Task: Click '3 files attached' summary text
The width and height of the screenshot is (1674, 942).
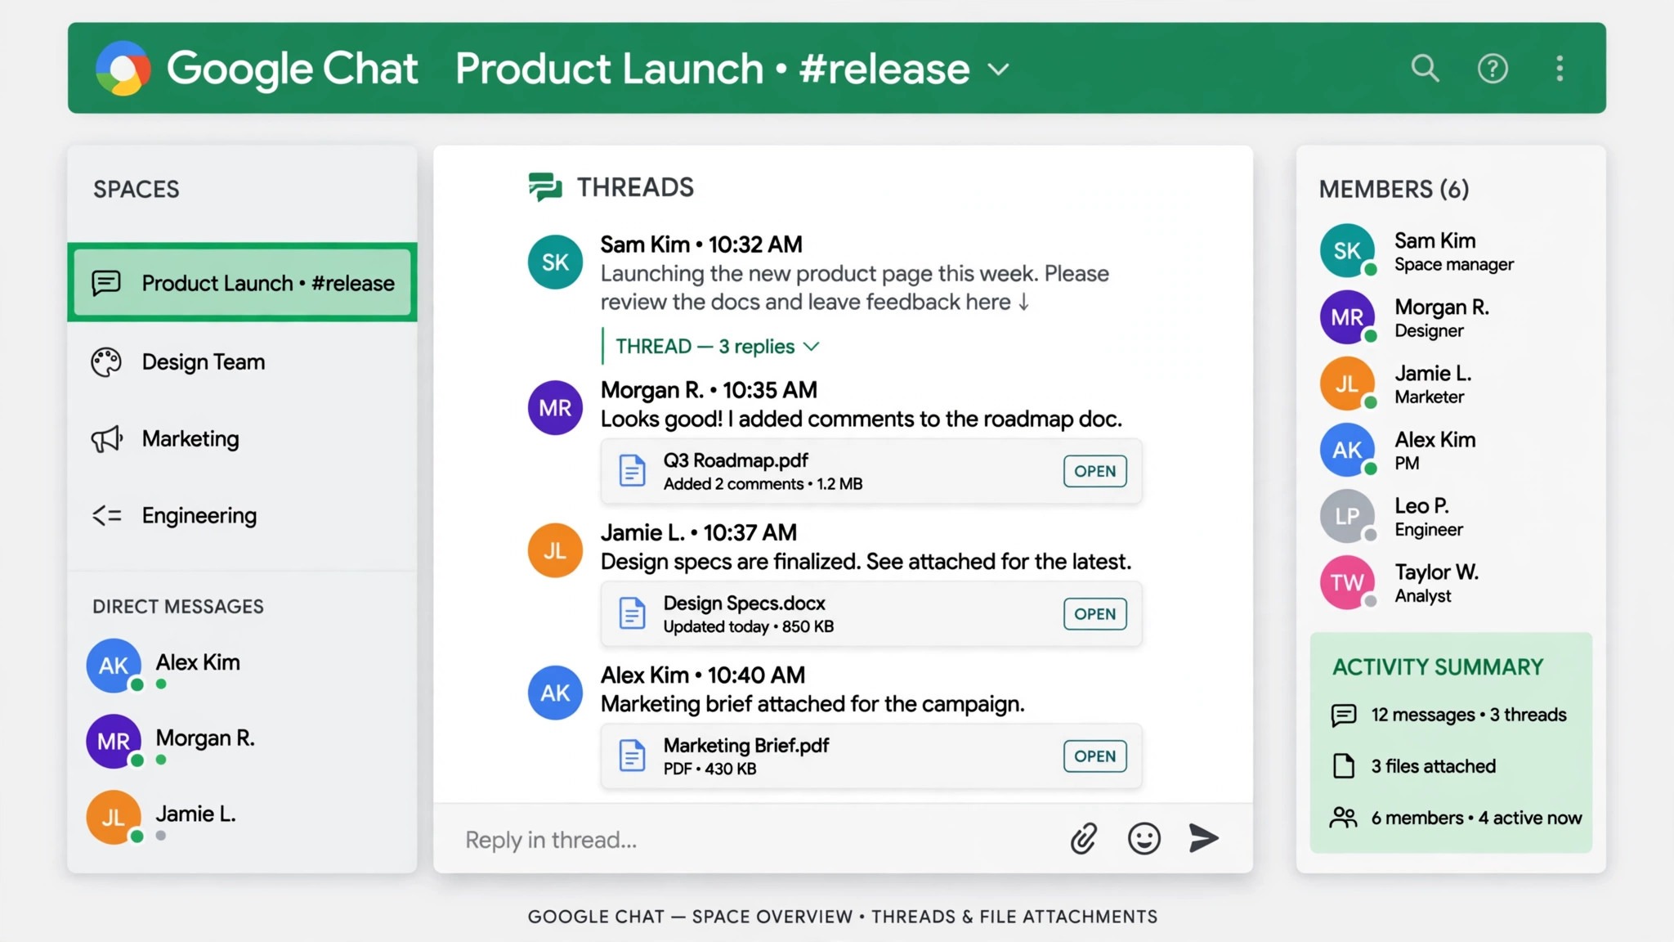Action: pyautogui.click(x=1434, y=766)
